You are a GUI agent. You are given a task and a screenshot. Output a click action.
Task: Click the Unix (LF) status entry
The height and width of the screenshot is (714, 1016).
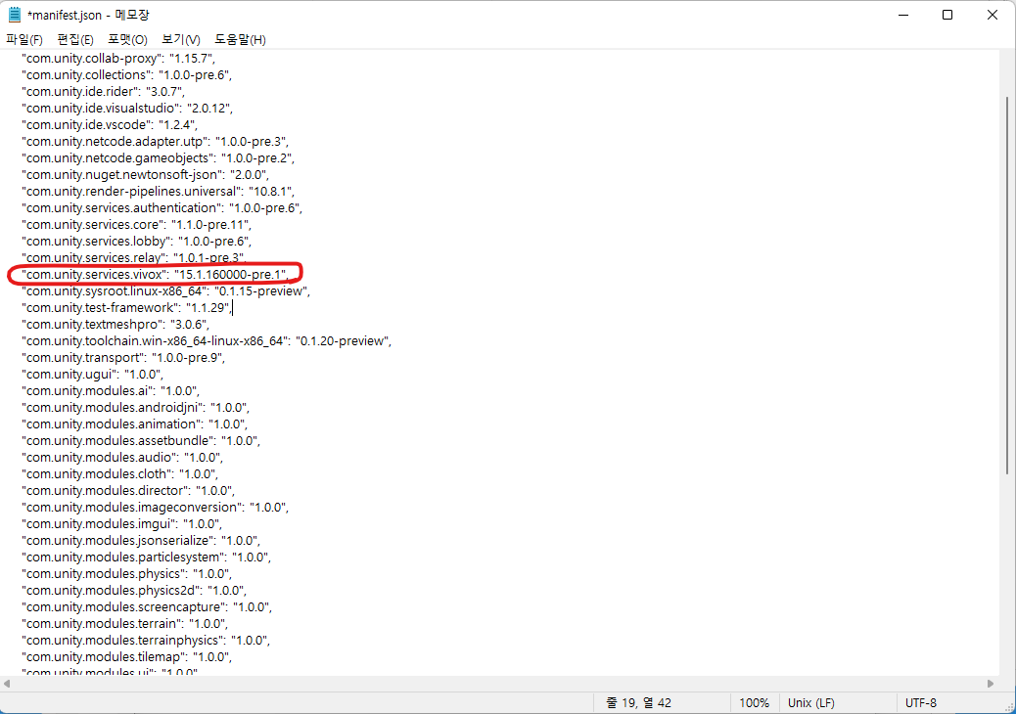tap(811, 703)
